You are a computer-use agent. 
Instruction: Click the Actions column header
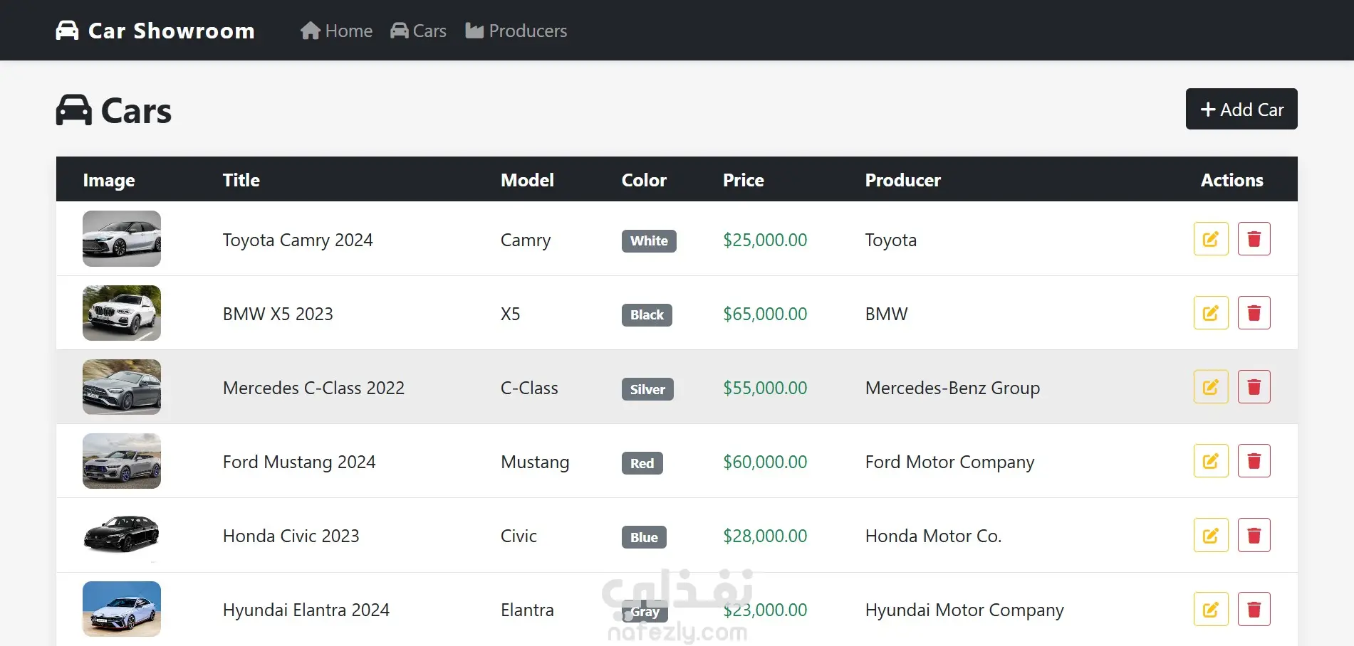coord(1232,180)
